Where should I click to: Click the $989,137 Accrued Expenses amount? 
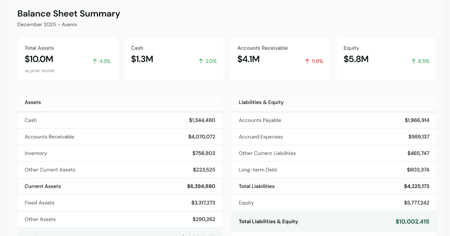click(x=419, y=137)
